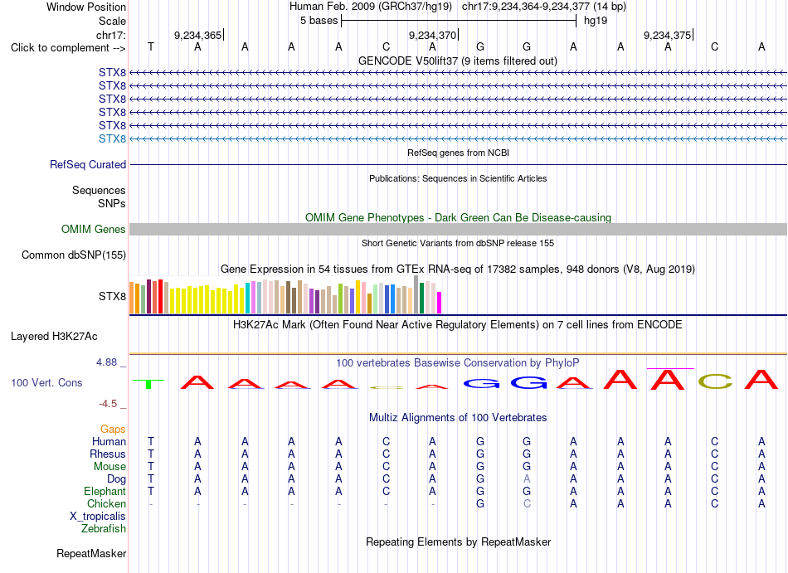Open the GTEx 'Gene Expression in 54 tissues' title
The height and width of the screenshot is (573, 788).
coord(458,270)
